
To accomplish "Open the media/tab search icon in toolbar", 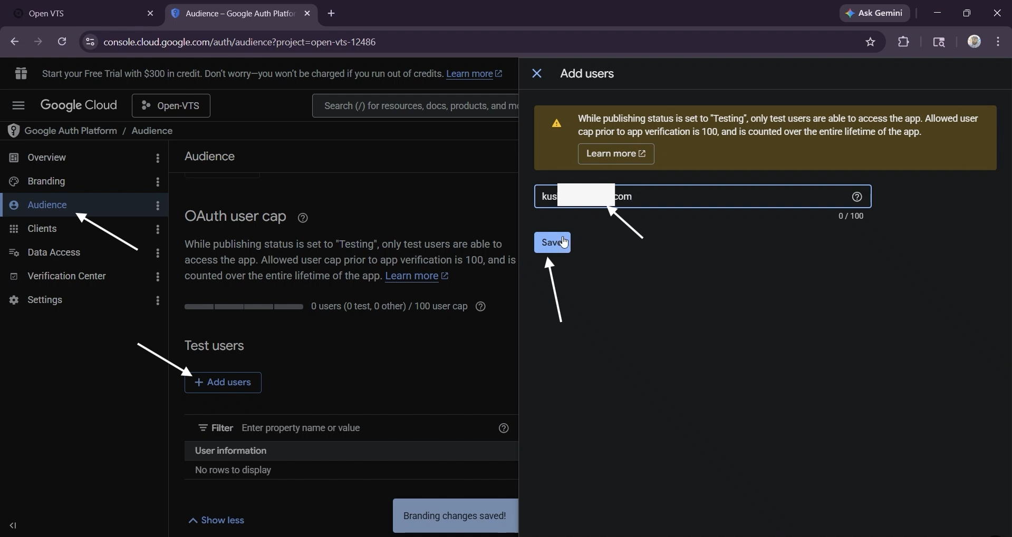I will 939,42.
